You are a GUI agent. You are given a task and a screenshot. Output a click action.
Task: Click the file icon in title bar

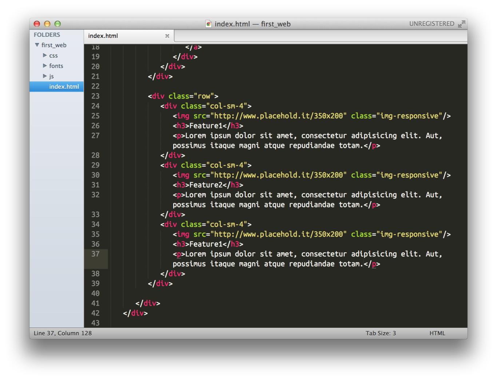coord(208,24)
